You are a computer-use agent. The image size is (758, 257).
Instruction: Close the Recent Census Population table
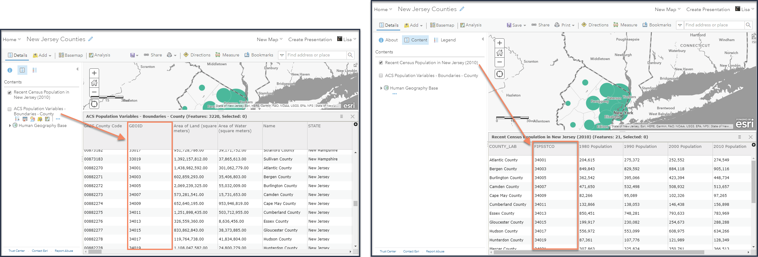coord(751,137)
